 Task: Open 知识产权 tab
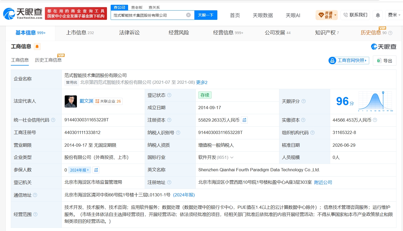point(327,33)
